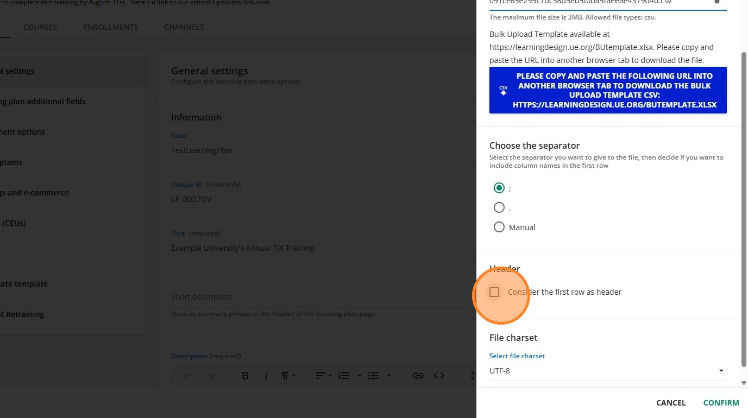Open the 'and e-commerce' sidebar item

pos(73,193)
